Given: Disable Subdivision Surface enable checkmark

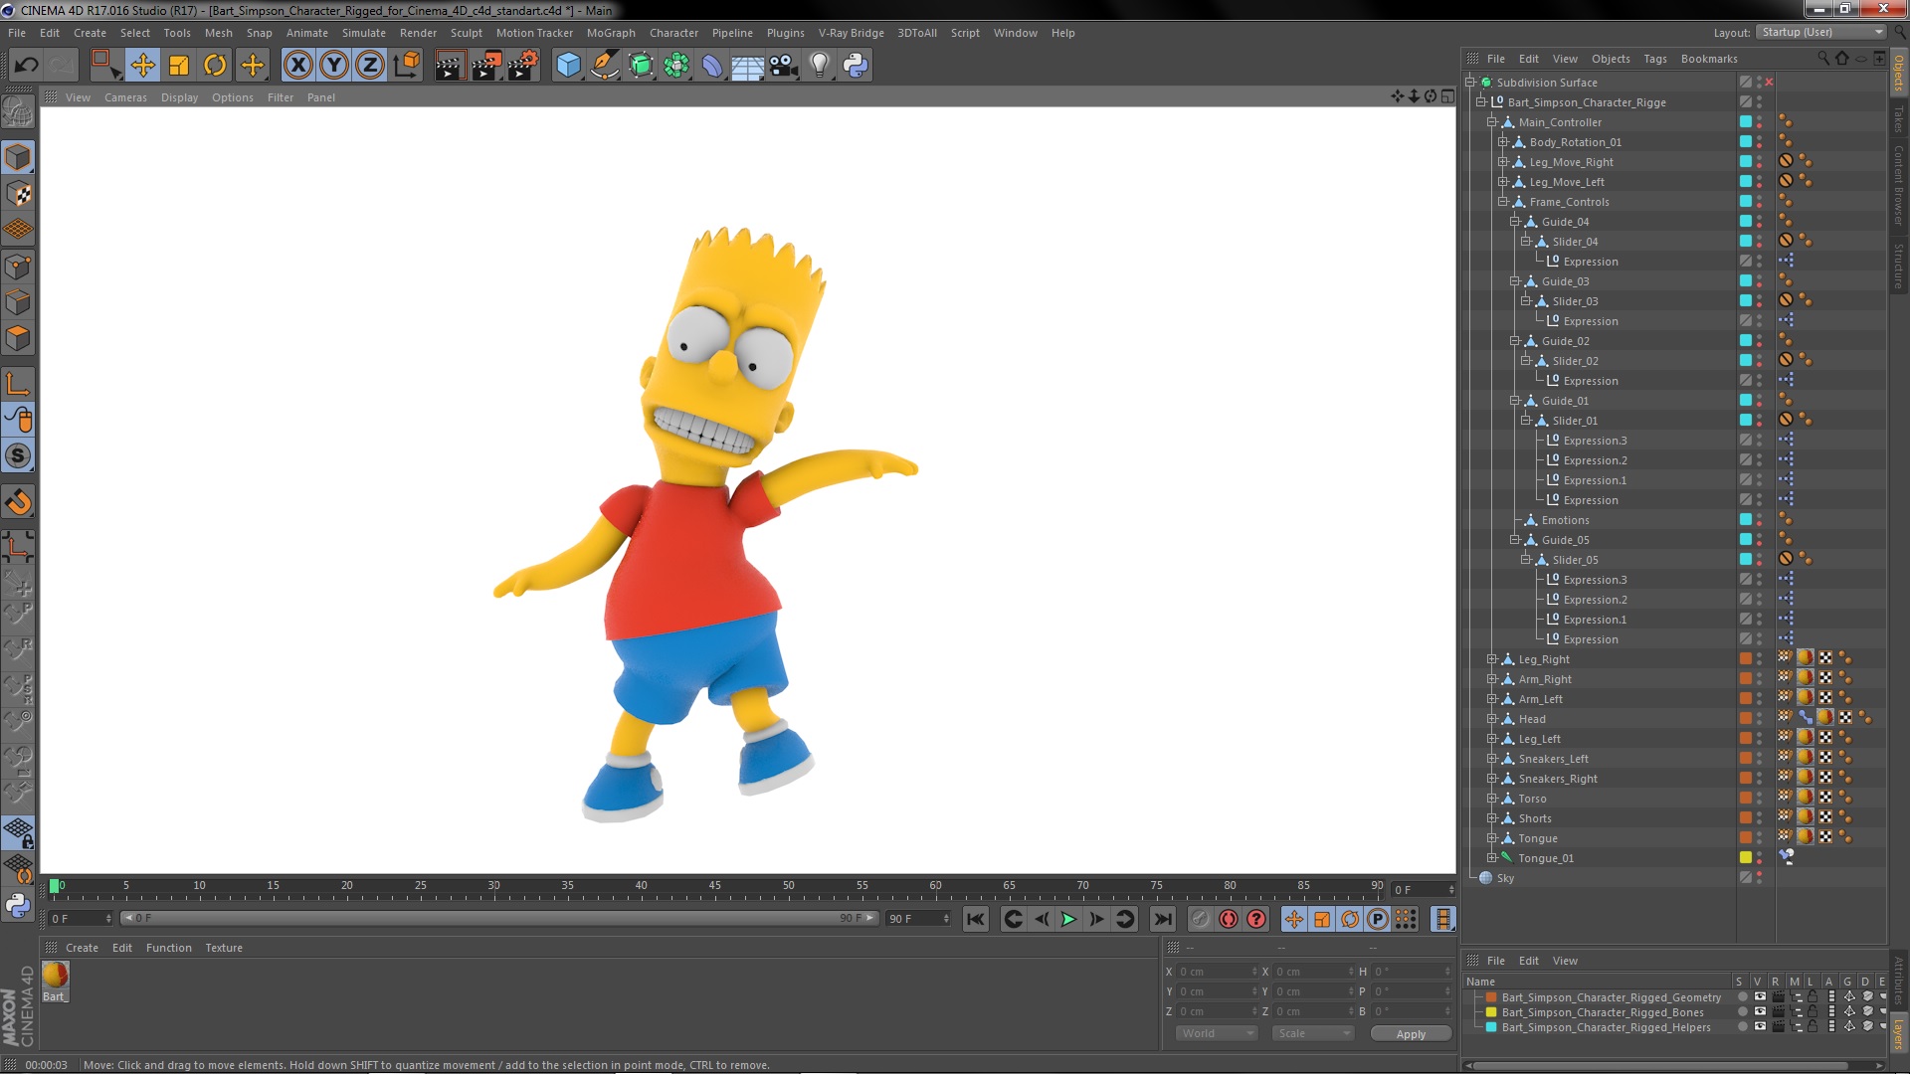Looking at the screenshot, I should tap(1769, 83).
